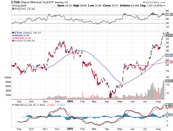Click the 83946 volume value tag
This screenshot has height=131, width=173.
[169, 81]
